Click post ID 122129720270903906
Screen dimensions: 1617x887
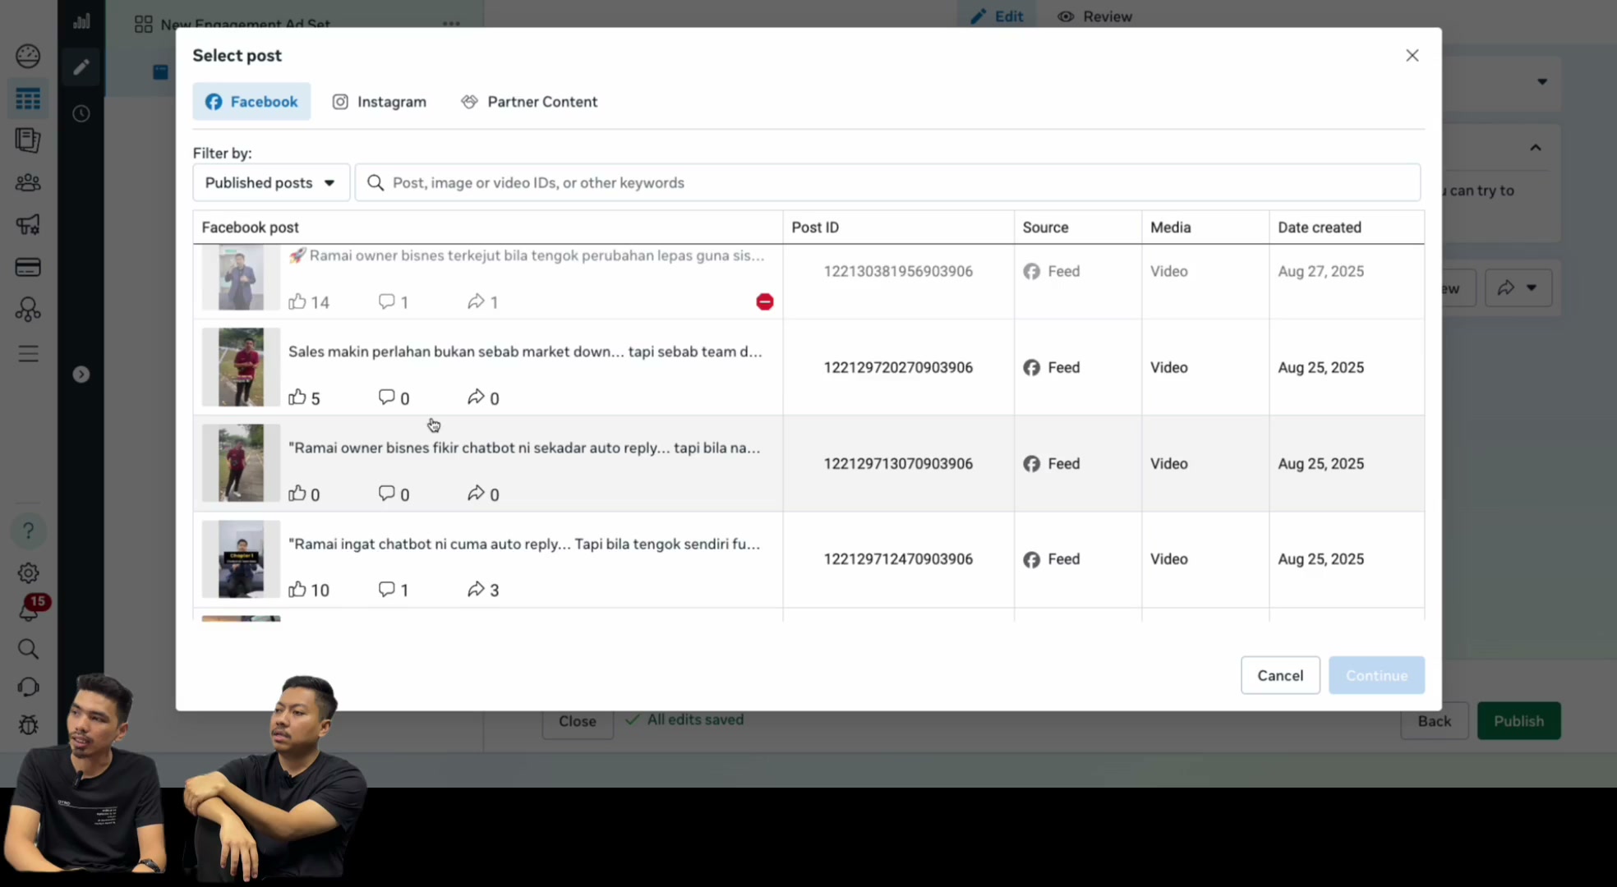pyautogui.click(x=898, y=367)
